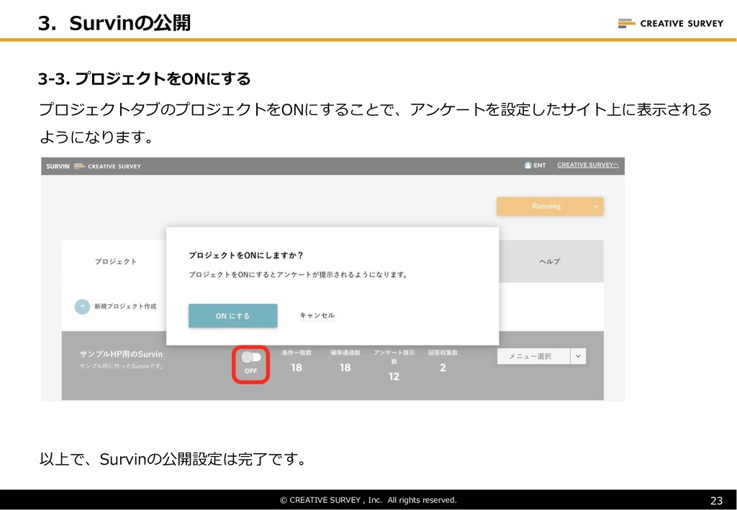Click the 確率通過数 value 18
Viewport: 737px width, 510px height.
345,368
